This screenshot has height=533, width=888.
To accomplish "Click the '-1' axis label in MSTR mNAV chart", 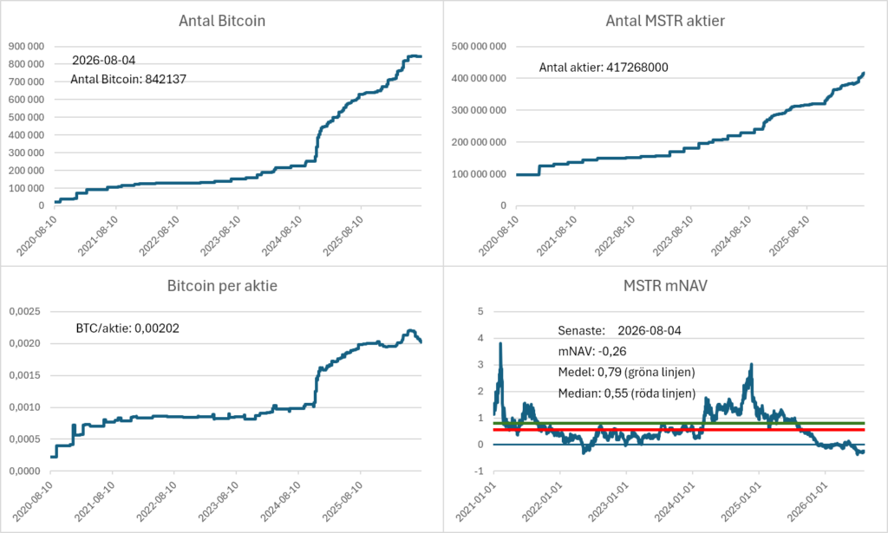I will coord(479,471).
